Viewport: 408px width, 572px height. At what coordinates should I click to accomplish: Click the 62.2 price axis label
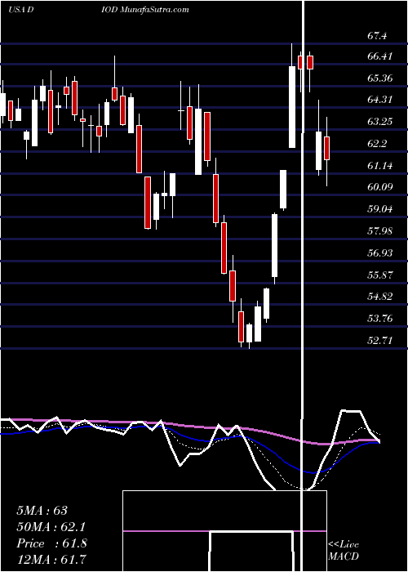377,144
